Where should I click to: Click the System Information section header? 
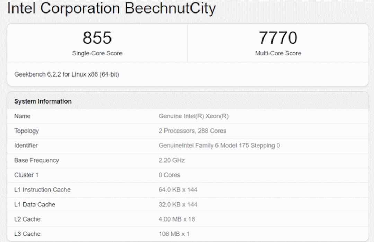(43, 101)
